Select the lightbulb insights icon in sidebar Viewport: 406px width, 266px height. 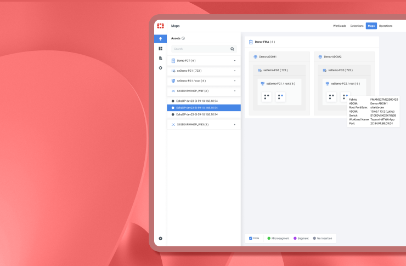pyautogui.click(x=161, y=39)
